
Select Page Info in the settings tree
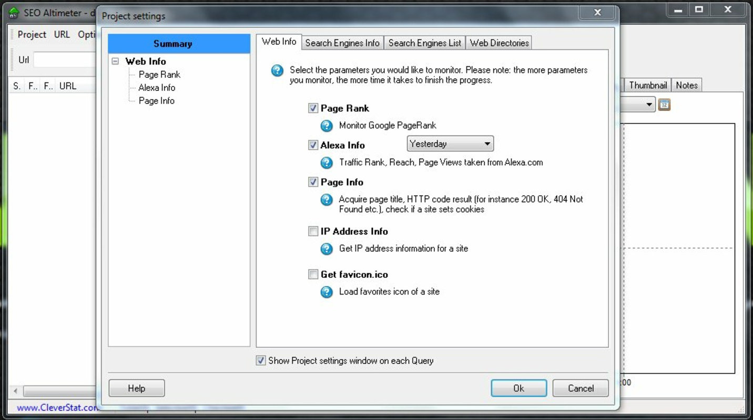[x=156, y=101]
